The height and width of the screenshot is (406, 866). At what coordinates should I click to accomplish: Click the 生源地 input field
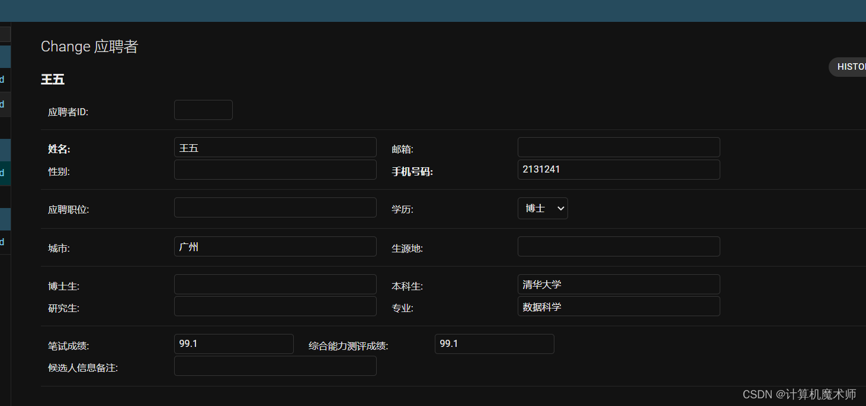pyautogui.click(x=619, y=246)
